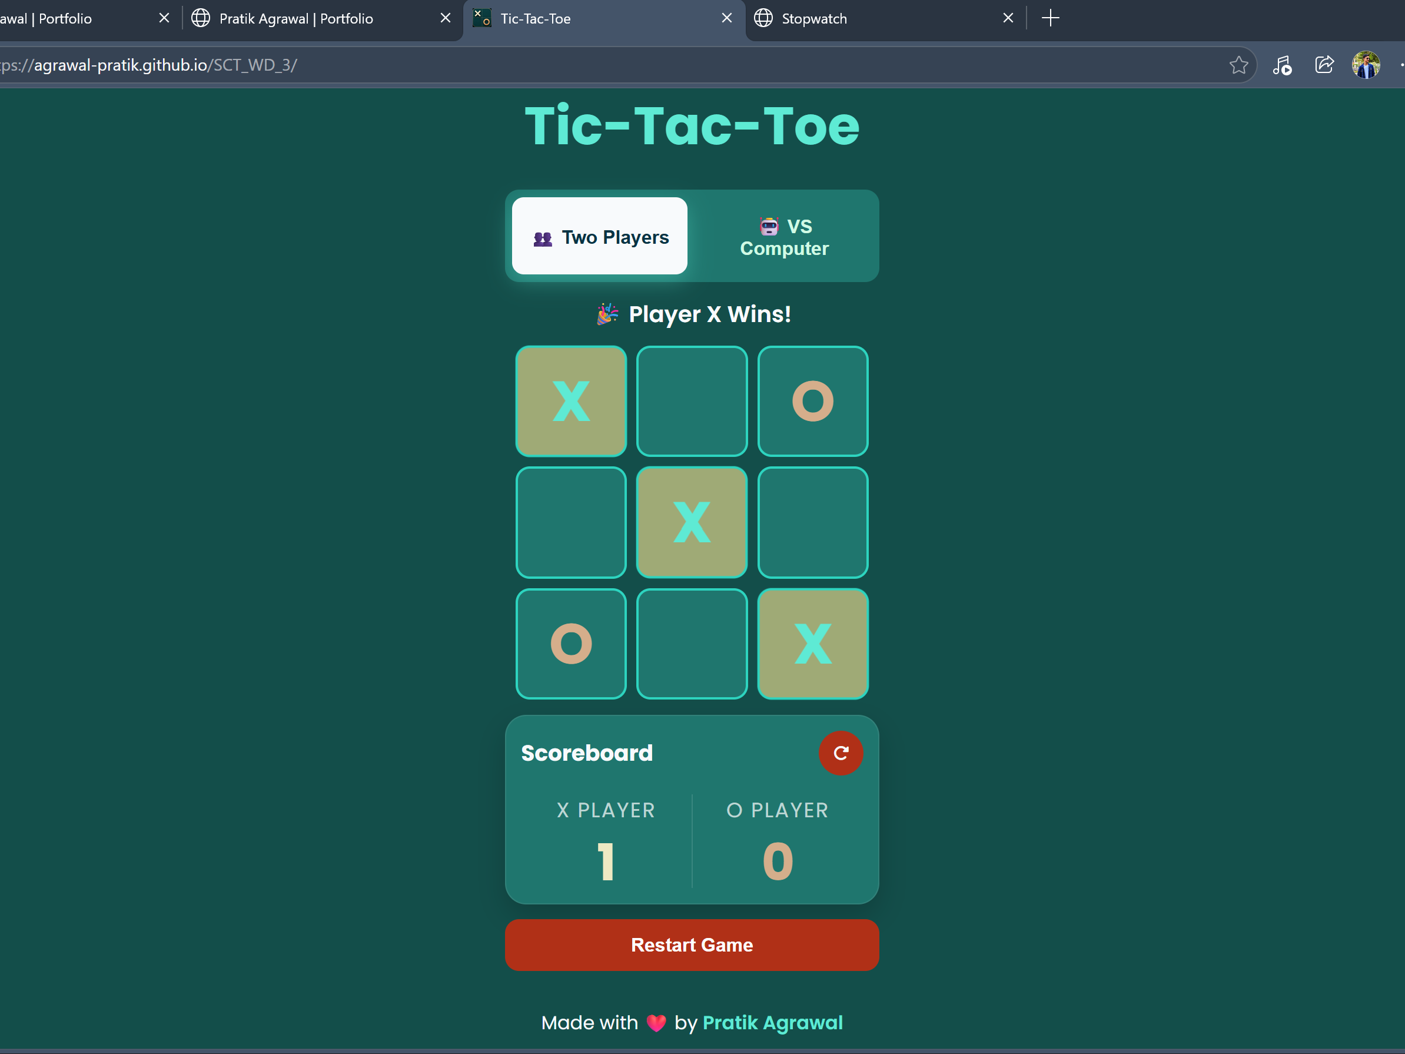1405x1054 pixels.
Task: Click the top-right O cell
Action: tap(812, 402)
